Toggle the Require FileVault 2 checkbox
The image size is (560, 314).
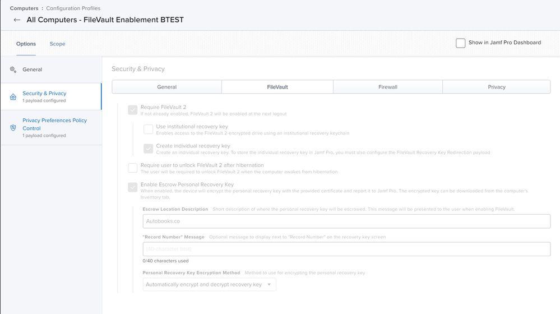[x=132, y=110]
